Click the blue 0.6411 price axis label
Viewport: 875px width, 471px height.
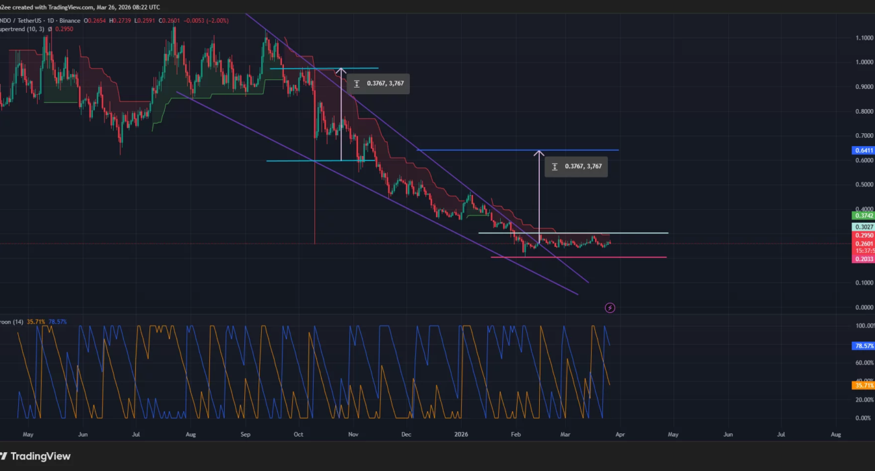coord(863,151)
